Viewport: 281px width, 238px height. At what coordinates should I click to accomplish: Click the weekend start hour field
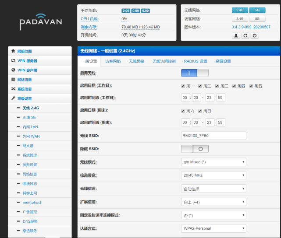pyautogui.click(x=185, y=122)
